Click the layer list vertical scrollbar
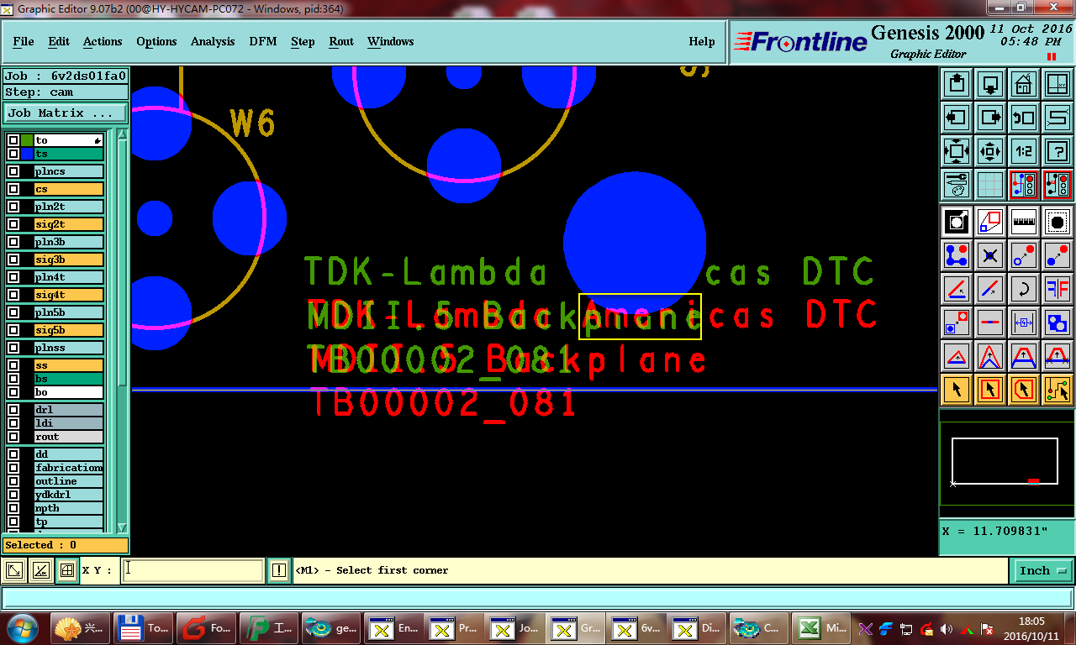This screenshot has height=645, width=1076. pyautogui.click(x=122, y=331)
